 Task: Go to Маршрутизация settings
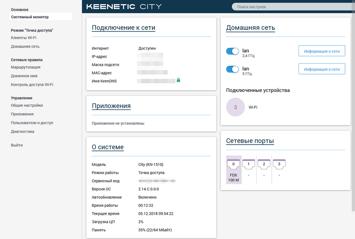[25, 67]
